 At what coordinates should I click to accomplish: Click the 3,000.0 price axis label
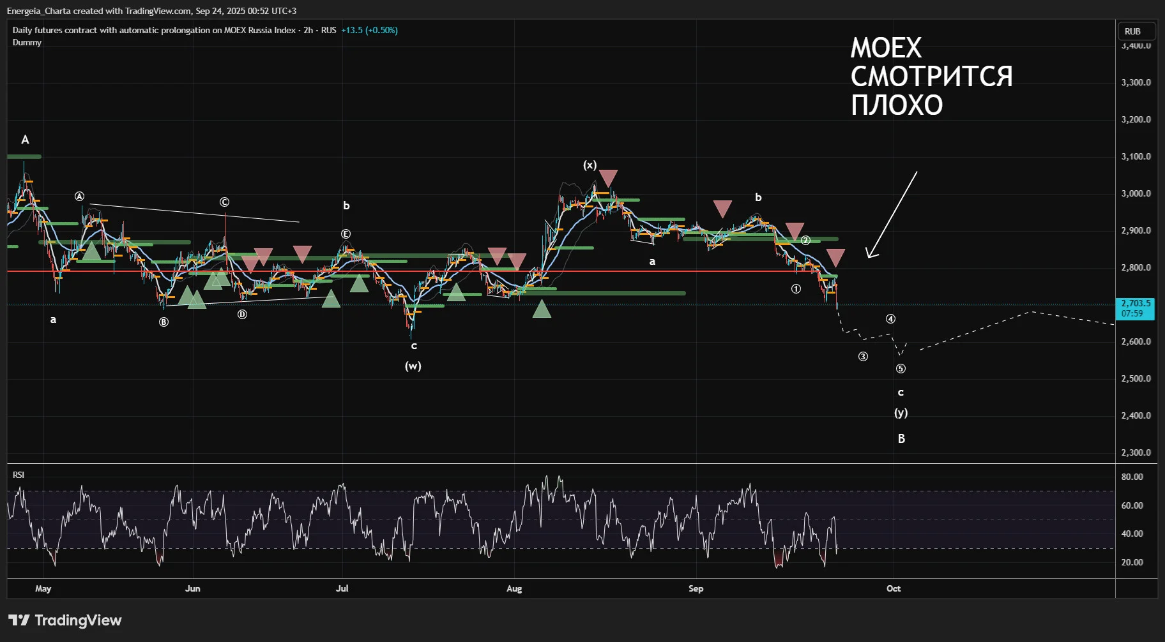[1136, 193]
